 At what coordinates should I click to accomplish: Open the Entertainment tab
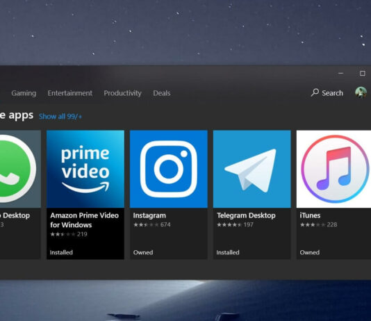[69, 93]
